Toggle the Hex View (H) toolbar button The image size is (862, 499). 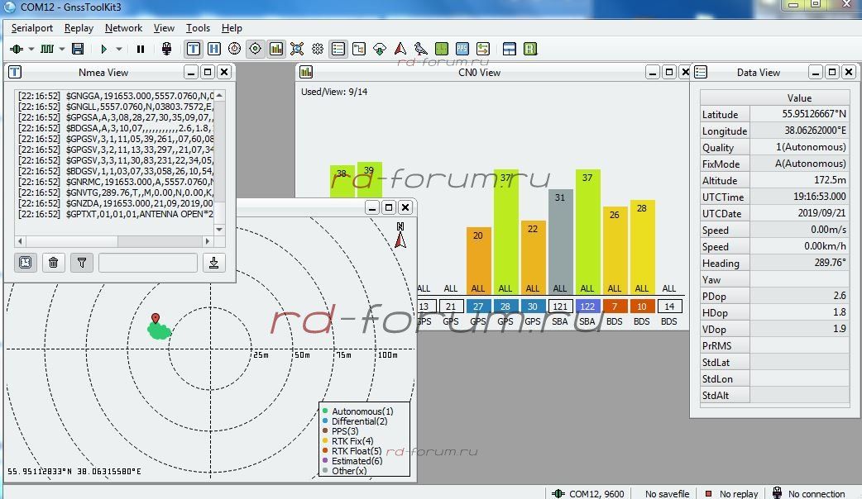click(214, 49)
